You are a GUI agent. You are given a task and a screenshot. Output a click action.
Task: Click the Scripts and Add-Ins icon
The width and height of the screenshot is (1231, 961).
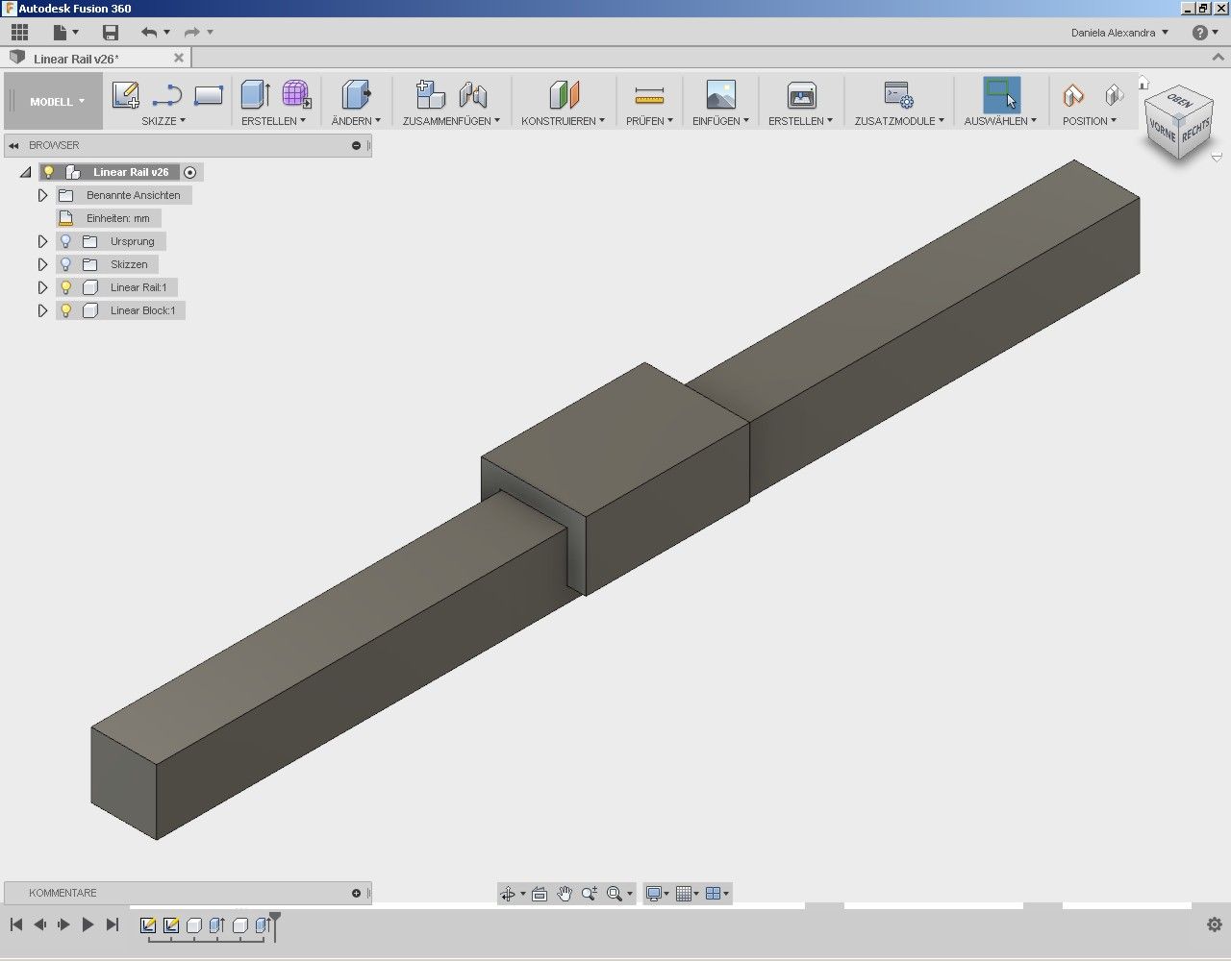[x=898, y=94]
